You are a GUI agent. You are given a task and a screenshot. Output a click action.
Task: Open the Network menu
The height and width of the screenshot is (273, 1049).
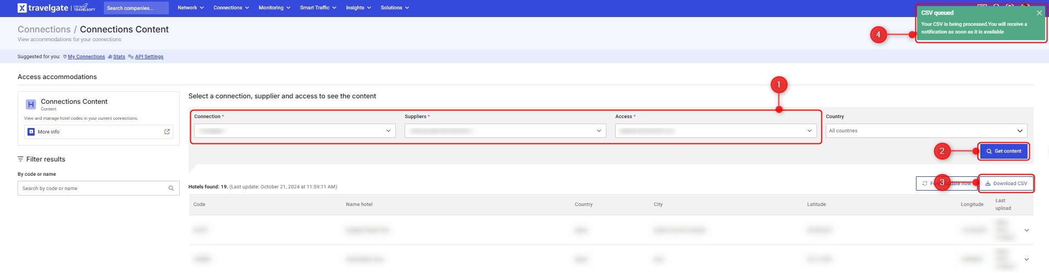point(190,8)
